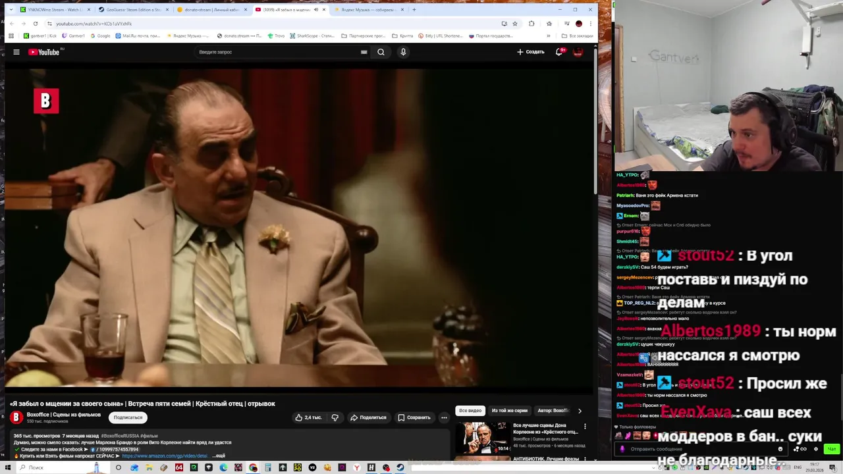The height and width of the screenshot is (474, 843).
Task: Open the Boxoffice | Сцены из фильмов channel name
Action: click(64, 415)
